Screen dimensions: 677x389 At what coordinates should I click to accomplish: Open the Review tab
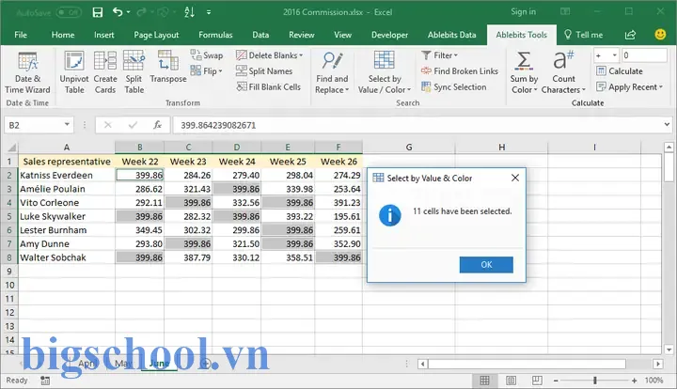click(x=302, y=35)
